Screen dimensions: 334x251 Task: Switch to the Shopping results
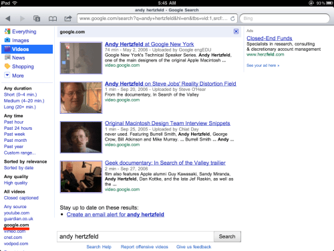click(23, 66)
